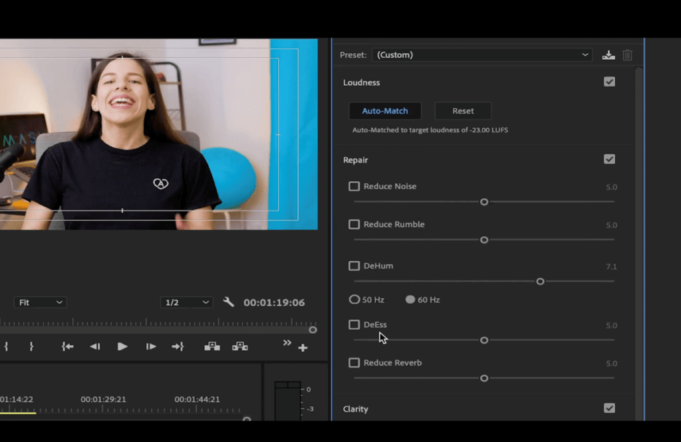Step back one frame
Screen dimensions: 681x442
95,346
